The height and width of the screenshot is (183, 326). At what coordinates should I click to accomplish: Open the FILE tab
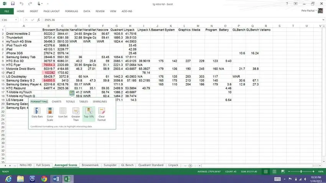(x=7, y=11)
